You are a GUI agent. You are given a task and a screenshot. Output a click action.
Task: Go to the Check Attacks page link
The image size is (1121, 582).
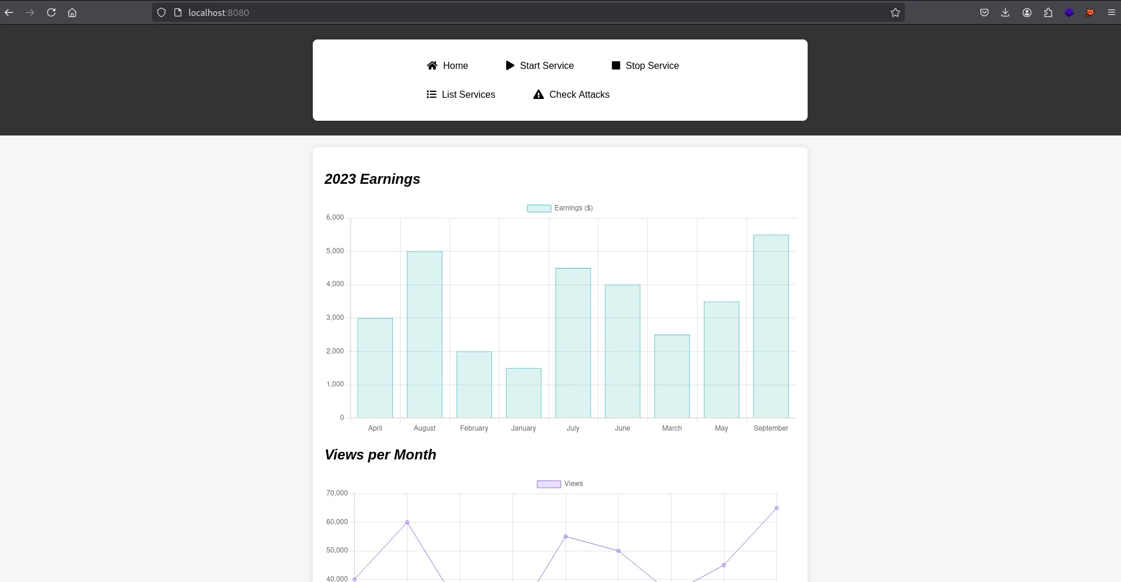(579, 94)
